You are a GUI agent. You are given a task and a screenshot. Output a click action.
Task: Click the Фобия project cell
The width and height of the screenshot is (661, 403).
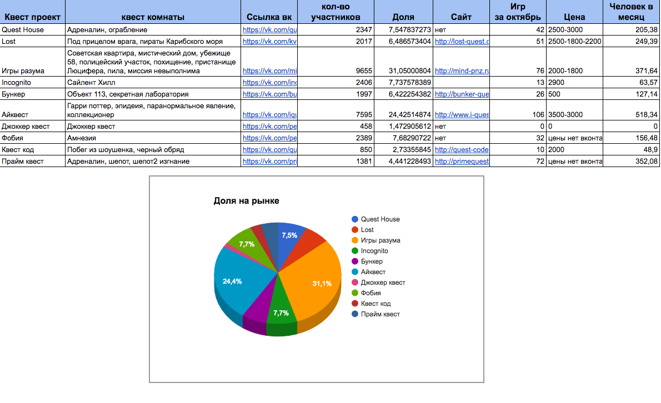click(x=32, y=138)
